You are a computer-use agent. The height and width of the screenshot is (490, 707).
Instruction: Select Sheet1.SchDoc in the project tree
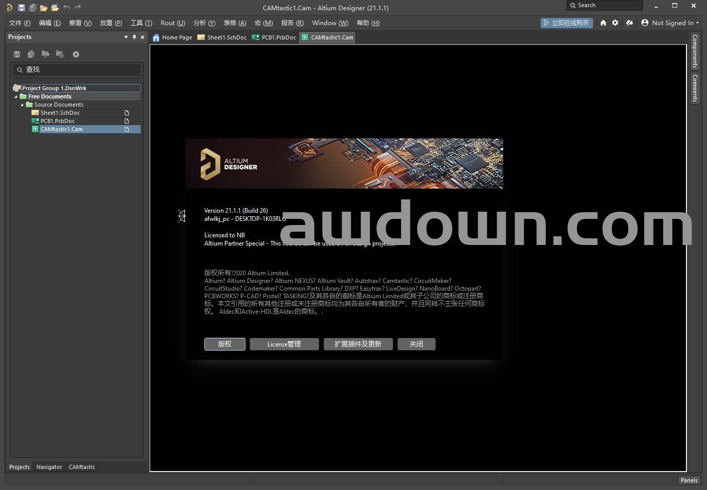tap(60, 113)
